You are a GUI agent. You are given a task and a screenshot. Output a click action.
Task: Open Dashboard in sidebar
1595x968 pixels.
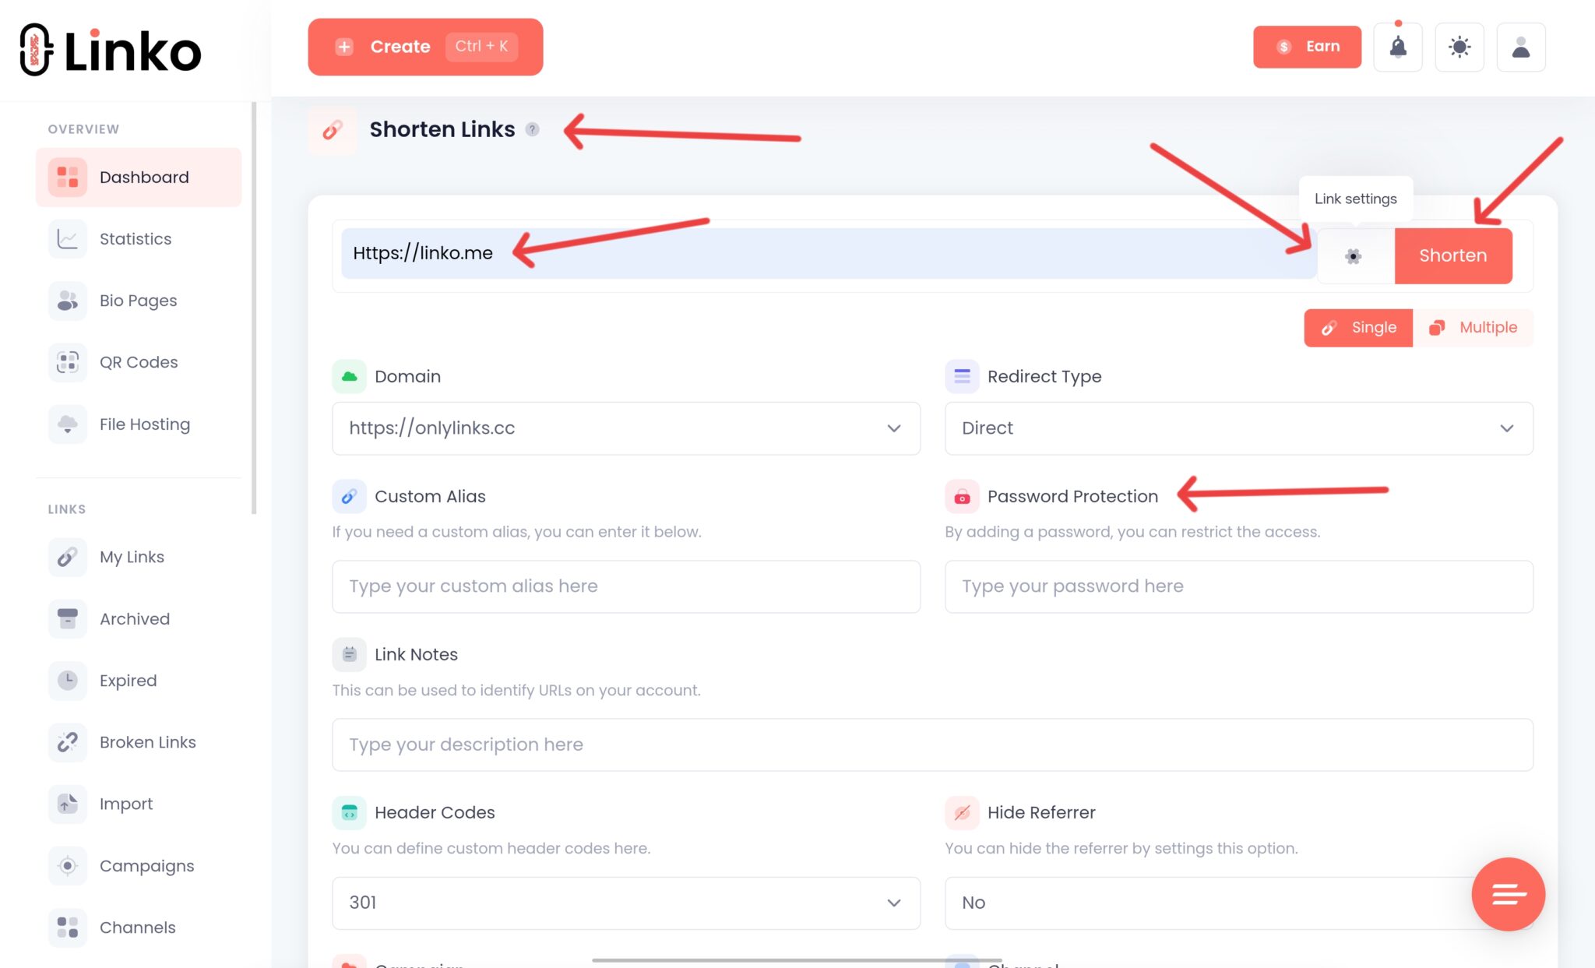coord(139,177)
